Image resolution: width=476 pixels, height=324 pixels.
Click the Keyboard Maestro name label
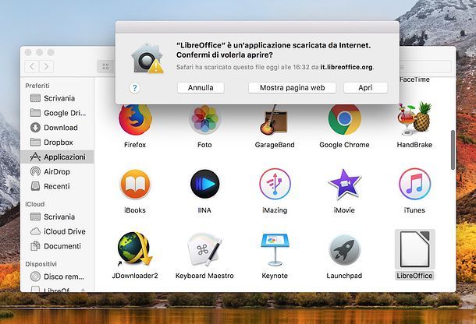coord(204,276)
